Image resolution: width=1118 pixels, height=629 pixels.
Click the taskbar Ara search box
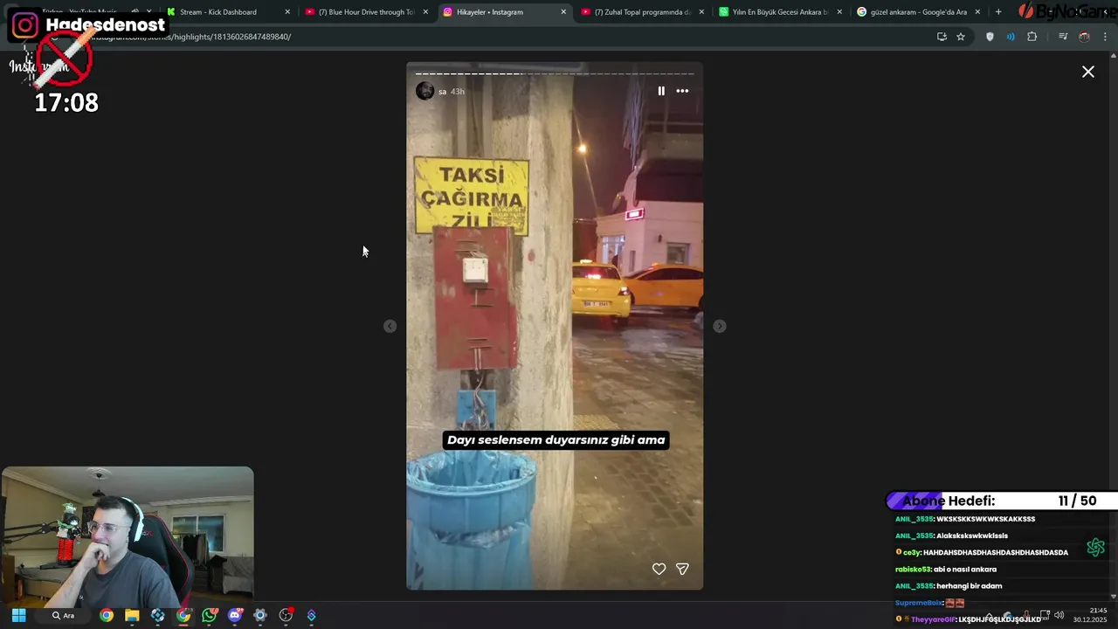[64, 615]
